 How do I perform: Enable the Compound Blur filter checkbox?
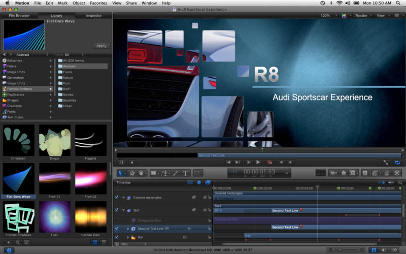(x=117, y=220)
